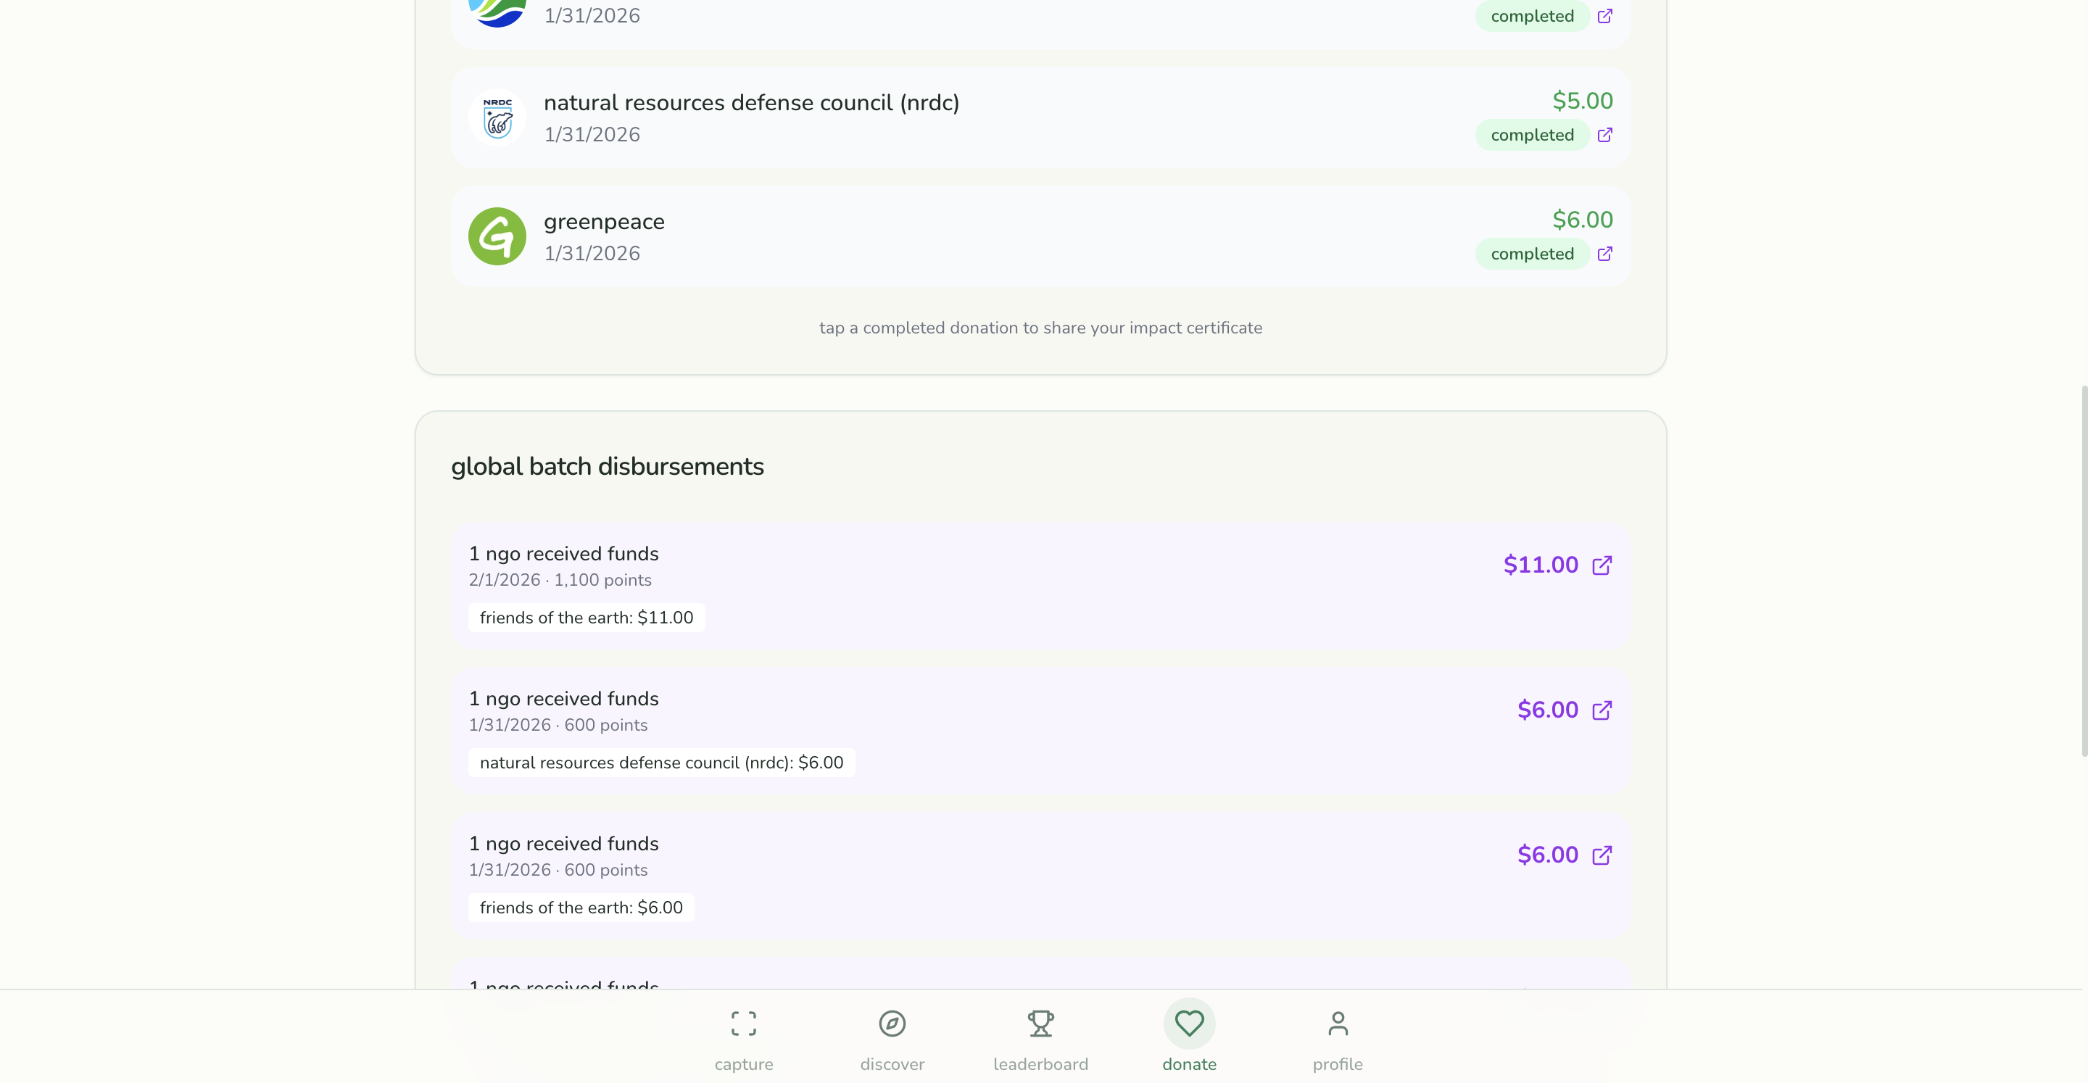Click the friends of the earth: $11.00 tag

click(586, 618)
